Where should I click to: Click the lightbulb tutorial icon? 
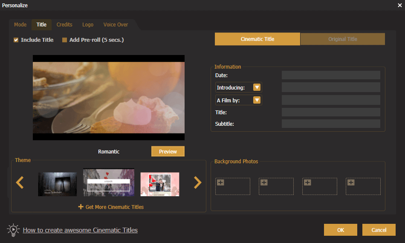(x=13, y=230)
